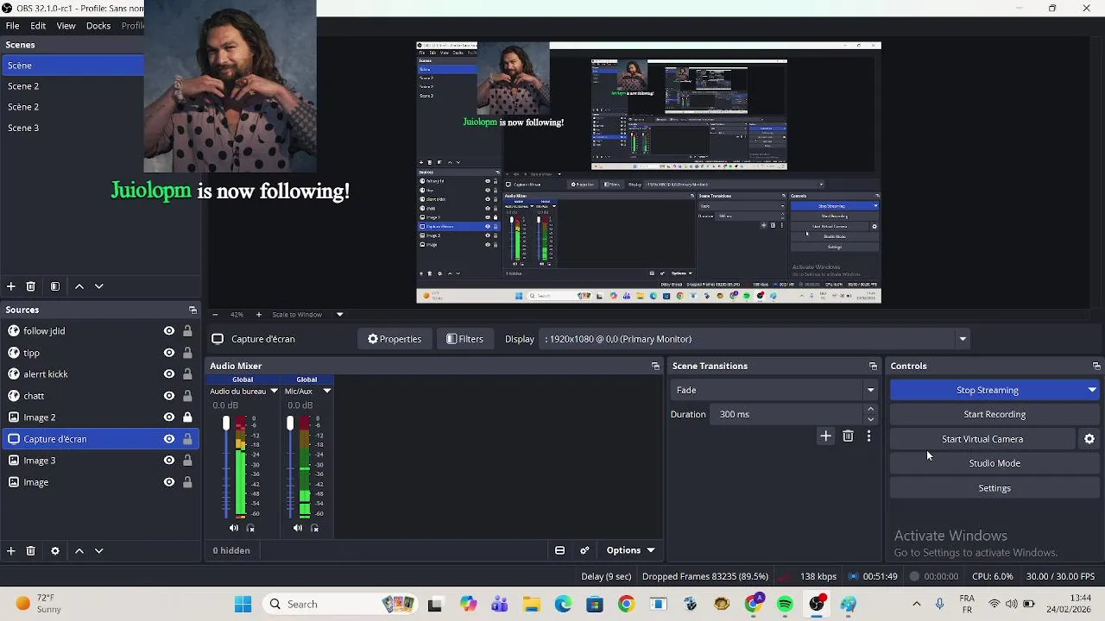
Task: Toggle lock on the Image 3 source
Action: tap(187, 461)
